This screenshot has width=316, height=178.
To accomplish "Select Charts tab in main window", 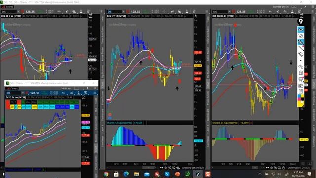I will [7, 7].
